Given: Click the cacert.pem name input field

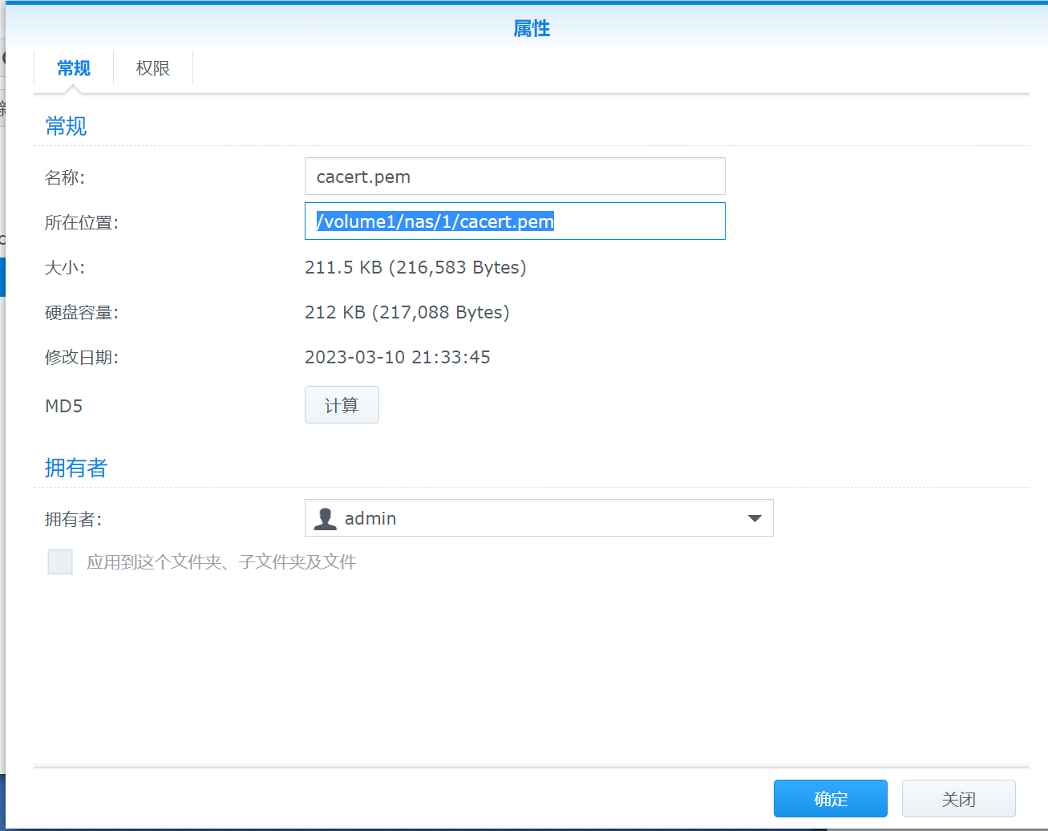Looking at the screenshot, I should [515, 176].
